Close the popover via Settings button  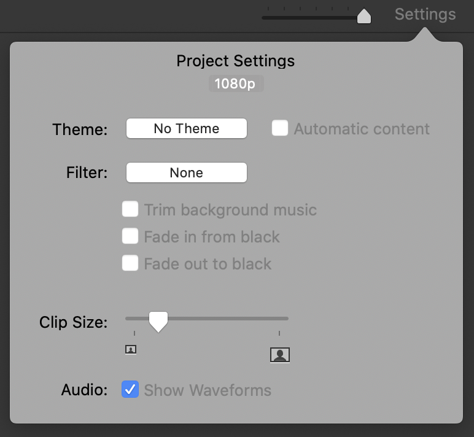pos(425,14)
